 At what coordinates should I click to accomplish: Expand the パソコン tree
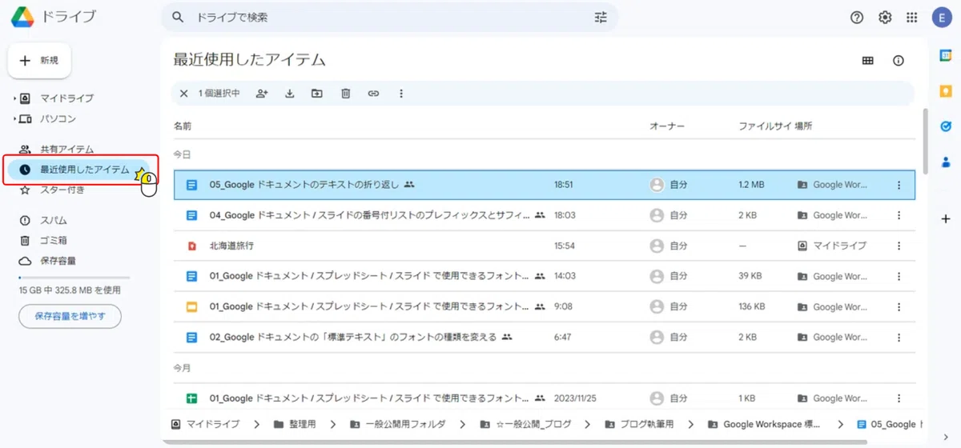pyautogui.click(x=14, y=119)
